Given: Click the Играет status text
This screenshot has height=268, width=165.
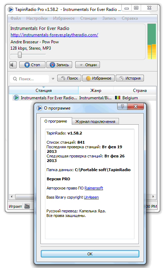Looking at the screenshot, I should [15, 206].
